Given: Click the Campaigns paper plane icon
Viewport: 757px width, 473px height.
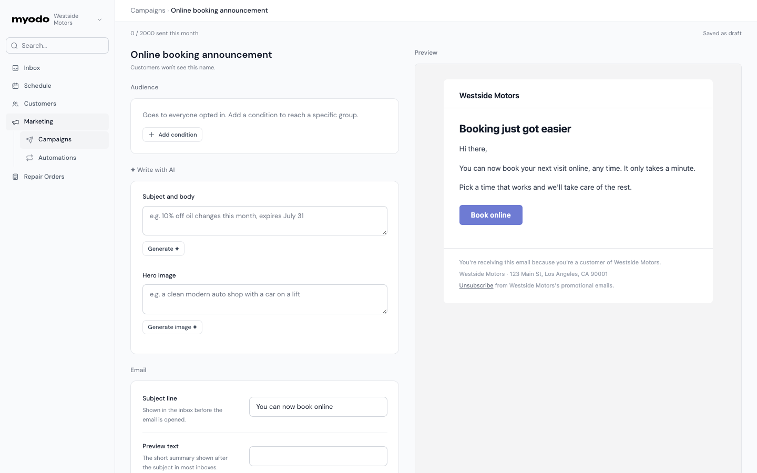Looking at the screenshot, I should [29, 140].
